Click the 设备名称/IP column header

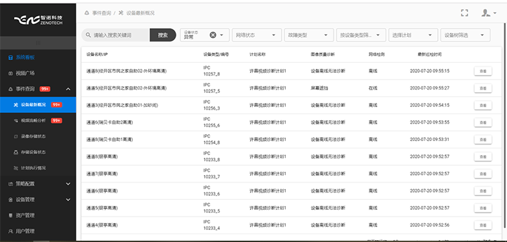[x=97, y=54]
